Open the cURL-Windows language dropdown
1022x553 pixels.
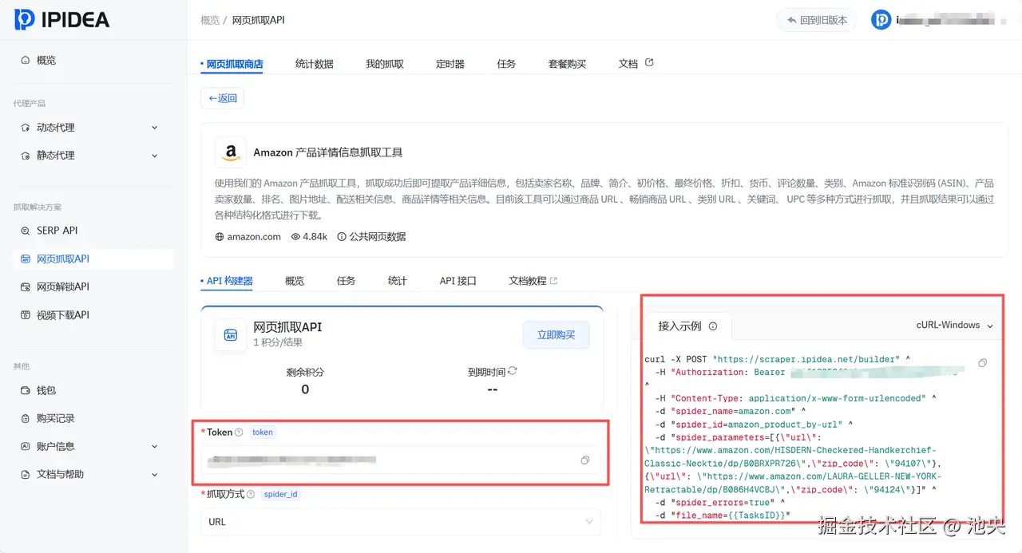pos(954,326)
